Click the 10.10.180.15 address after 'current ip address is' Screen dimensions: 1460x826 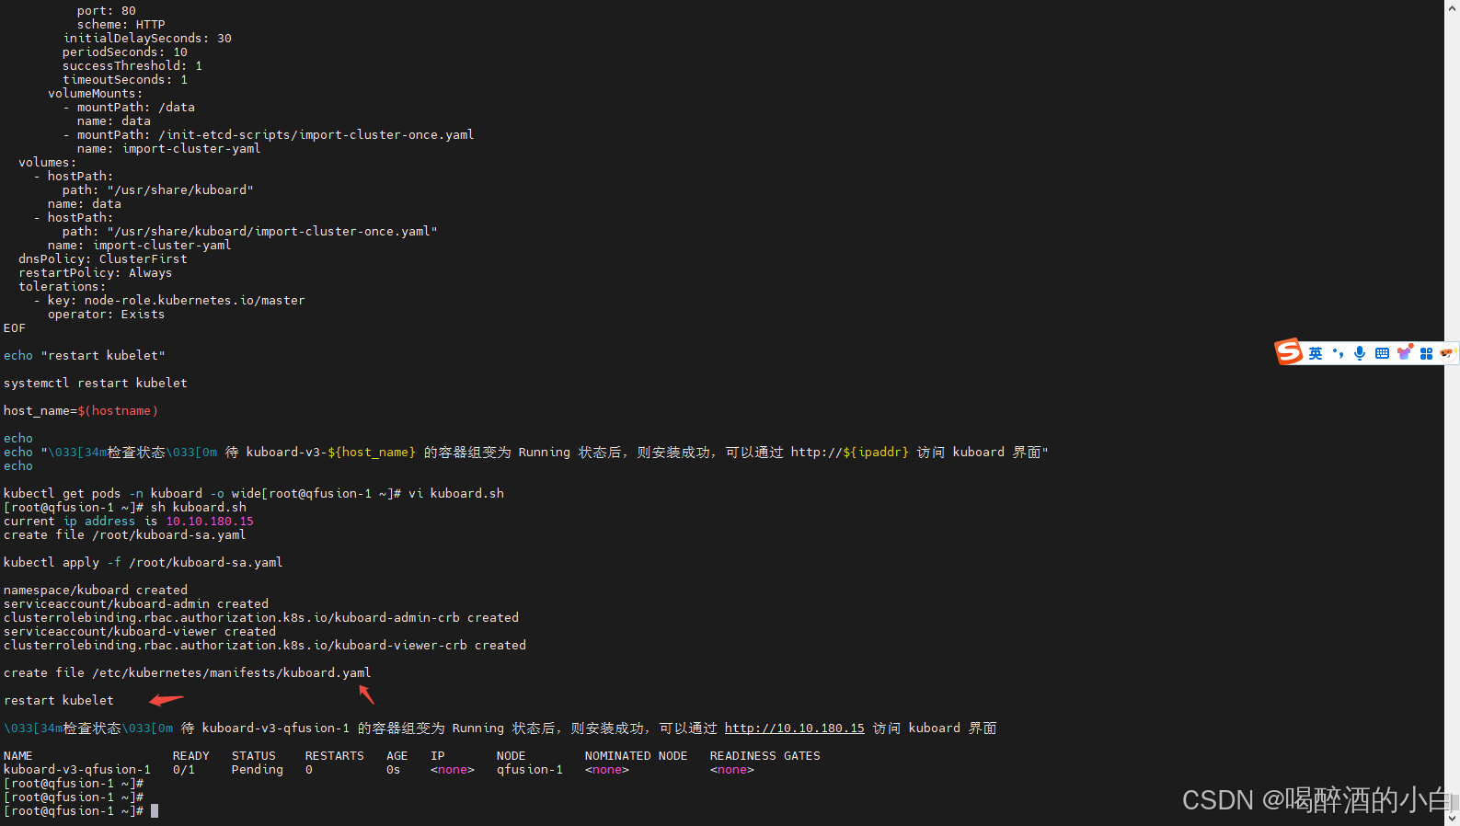point(209,522)
